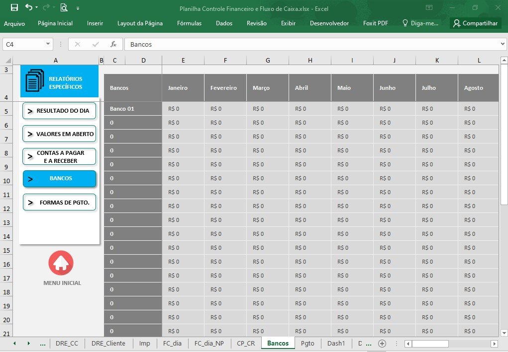Open the Arquivo menu
Screen dimensions: 508x352
(14, 23)
